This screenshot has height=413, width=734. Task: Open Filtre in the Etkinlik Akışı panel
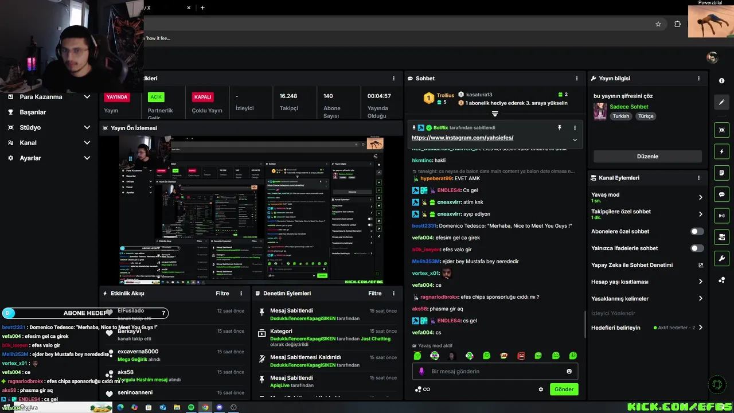[222, 293]
